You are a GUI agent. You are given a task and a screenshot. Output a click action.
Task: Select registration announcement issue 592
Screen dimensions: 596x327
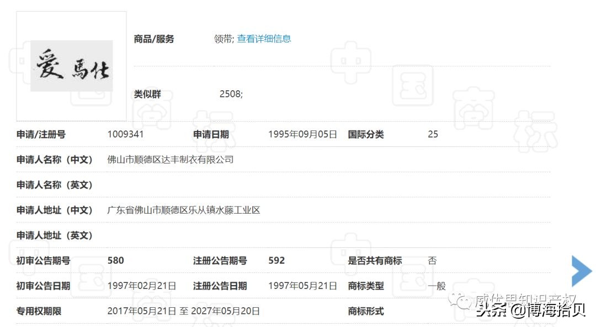pos(276,260)
